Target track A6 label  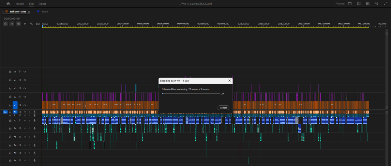tap(15, 145)
